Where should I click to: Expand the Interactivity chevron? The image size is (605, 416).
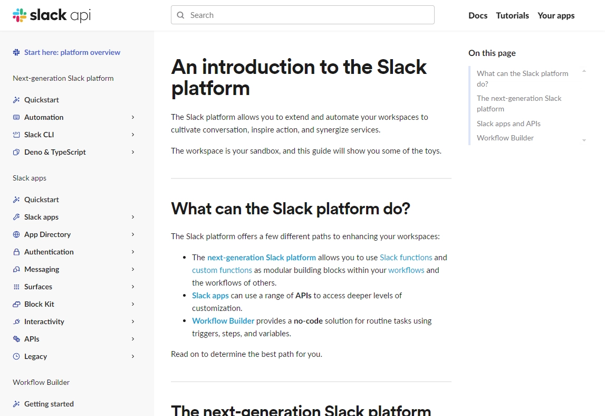[133, 322]
